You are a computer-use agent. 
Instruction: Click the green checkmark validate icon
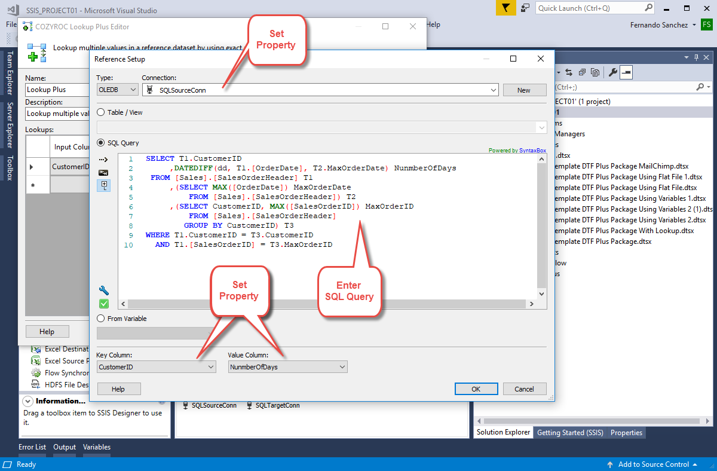[103, 304]
